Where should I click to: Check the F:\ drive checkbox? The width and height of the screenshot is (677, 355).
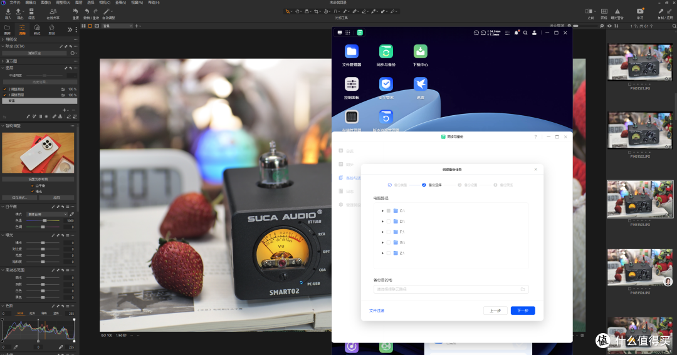click(389, 232)
